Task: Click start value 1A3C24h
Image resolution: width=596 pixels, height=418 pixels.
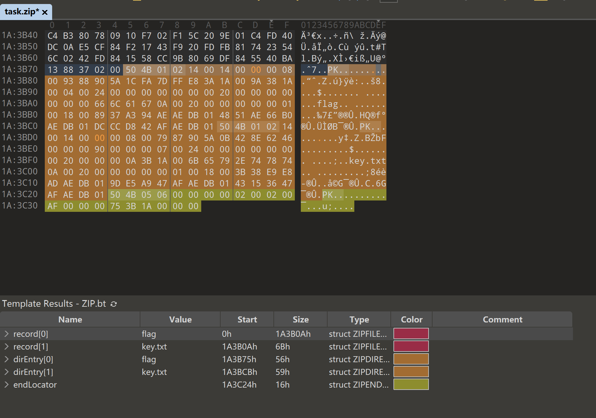Action: [239, 385]
